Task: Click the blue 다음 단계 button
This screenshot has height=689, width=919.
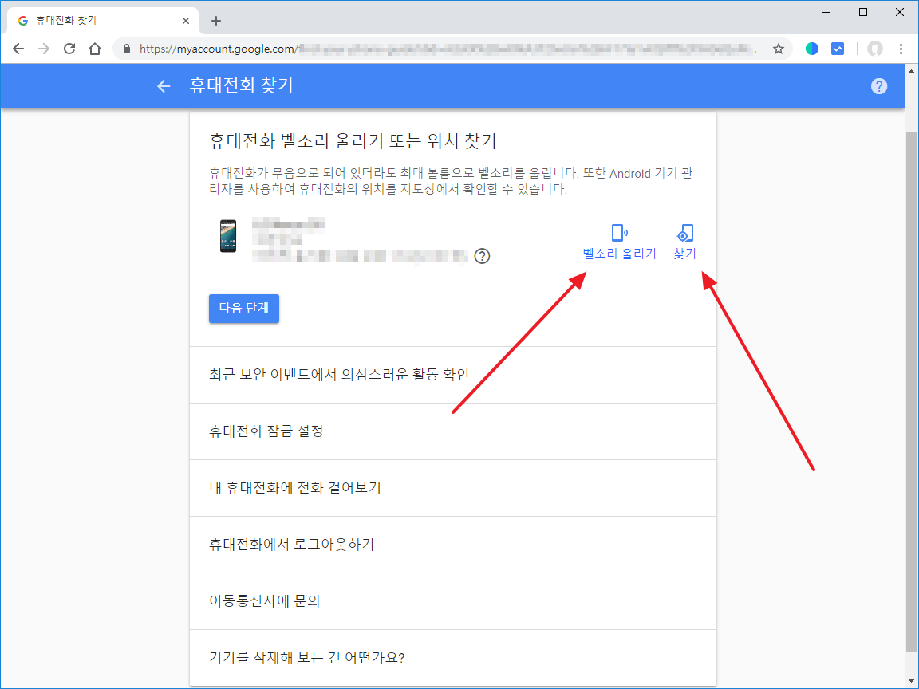Action: tap(244, 309)
